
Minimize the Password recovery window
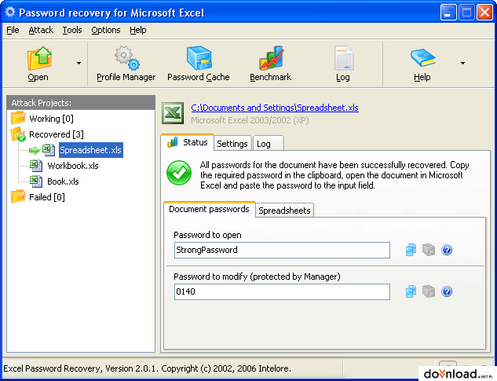click(x=448, y=13)
